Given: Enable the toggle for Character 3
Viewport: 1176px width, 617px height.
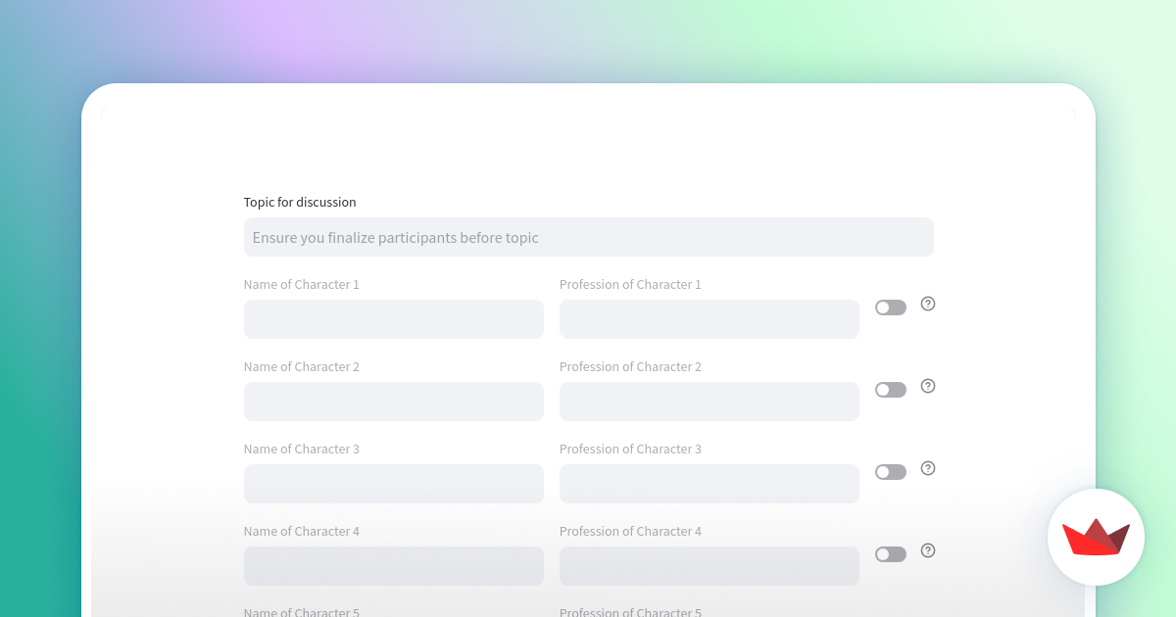Looking at the screenshot, I should tap(891, 472).
